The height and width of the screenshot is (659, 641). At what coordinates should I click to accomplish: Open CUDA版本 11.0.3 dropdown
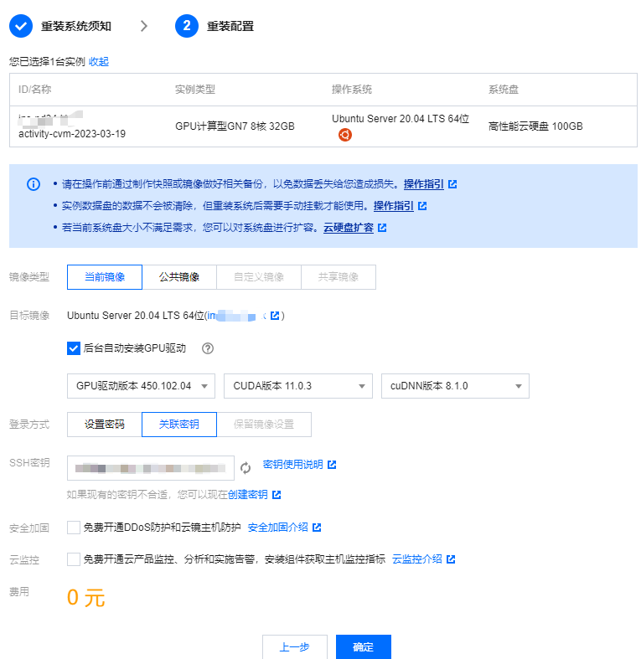[x=297, y=386]
